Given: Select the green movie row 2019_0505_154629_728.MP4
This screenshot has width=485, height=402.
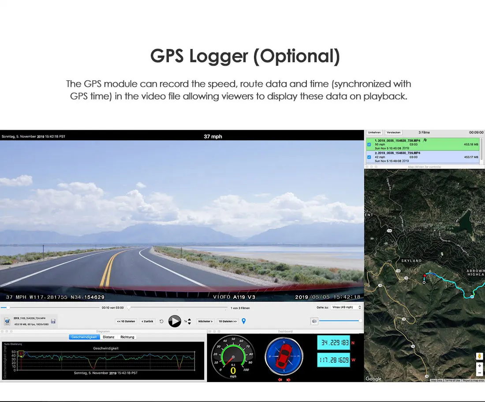Looking at the screenshot, I should click(x=422, y=144).
